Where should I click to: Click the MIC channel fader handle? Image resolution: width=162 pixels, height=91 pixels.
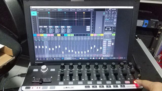tap(46, 47)
